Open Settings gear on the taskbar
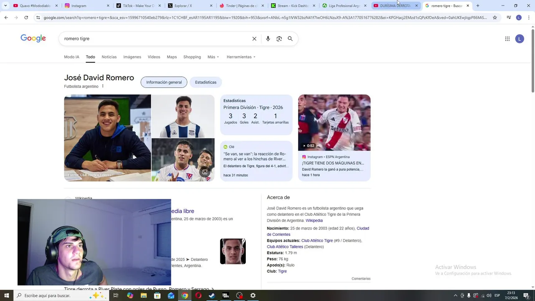The width and height of the screenshot is (535, 301). pyautogui.click(x=253, y=296)
